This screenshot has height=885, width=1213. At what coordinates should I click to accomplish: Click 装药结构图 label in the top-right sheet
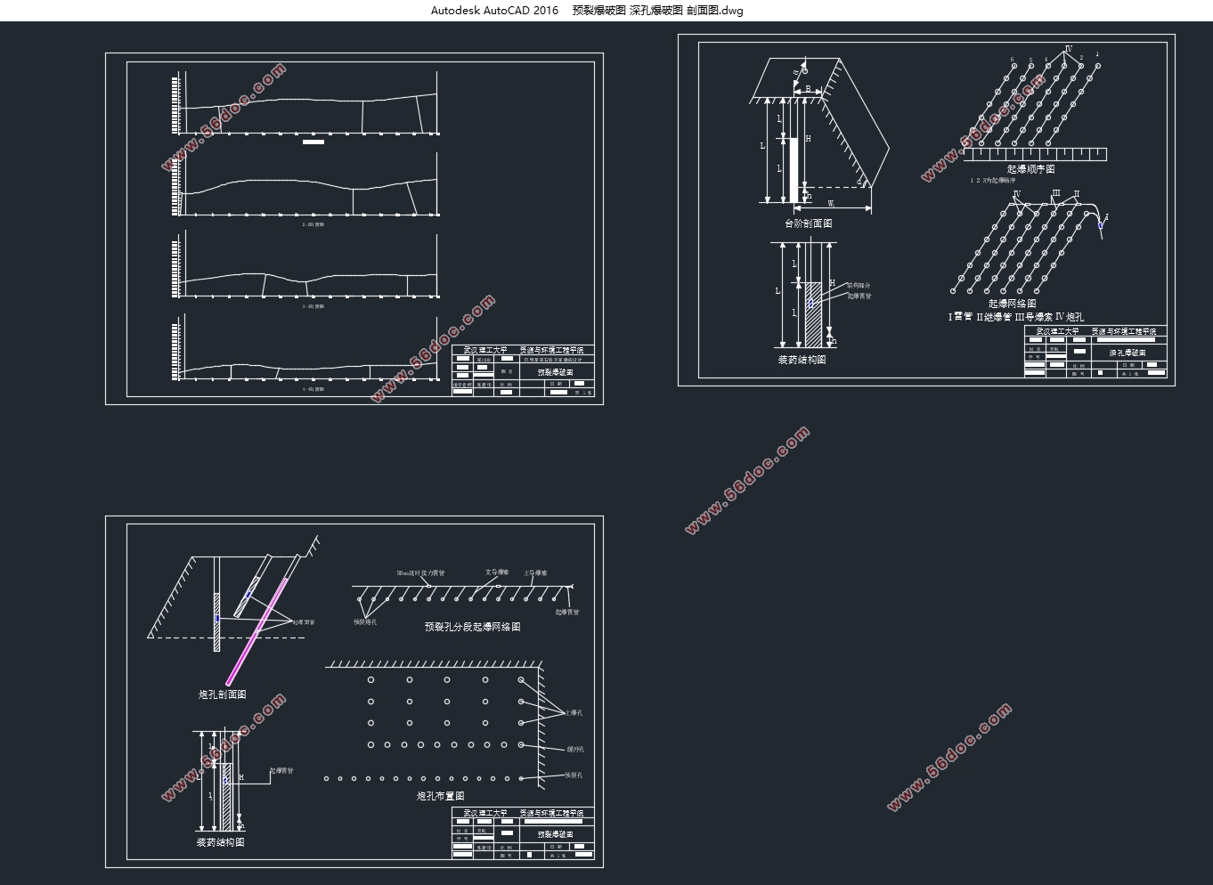click(802, 360)
